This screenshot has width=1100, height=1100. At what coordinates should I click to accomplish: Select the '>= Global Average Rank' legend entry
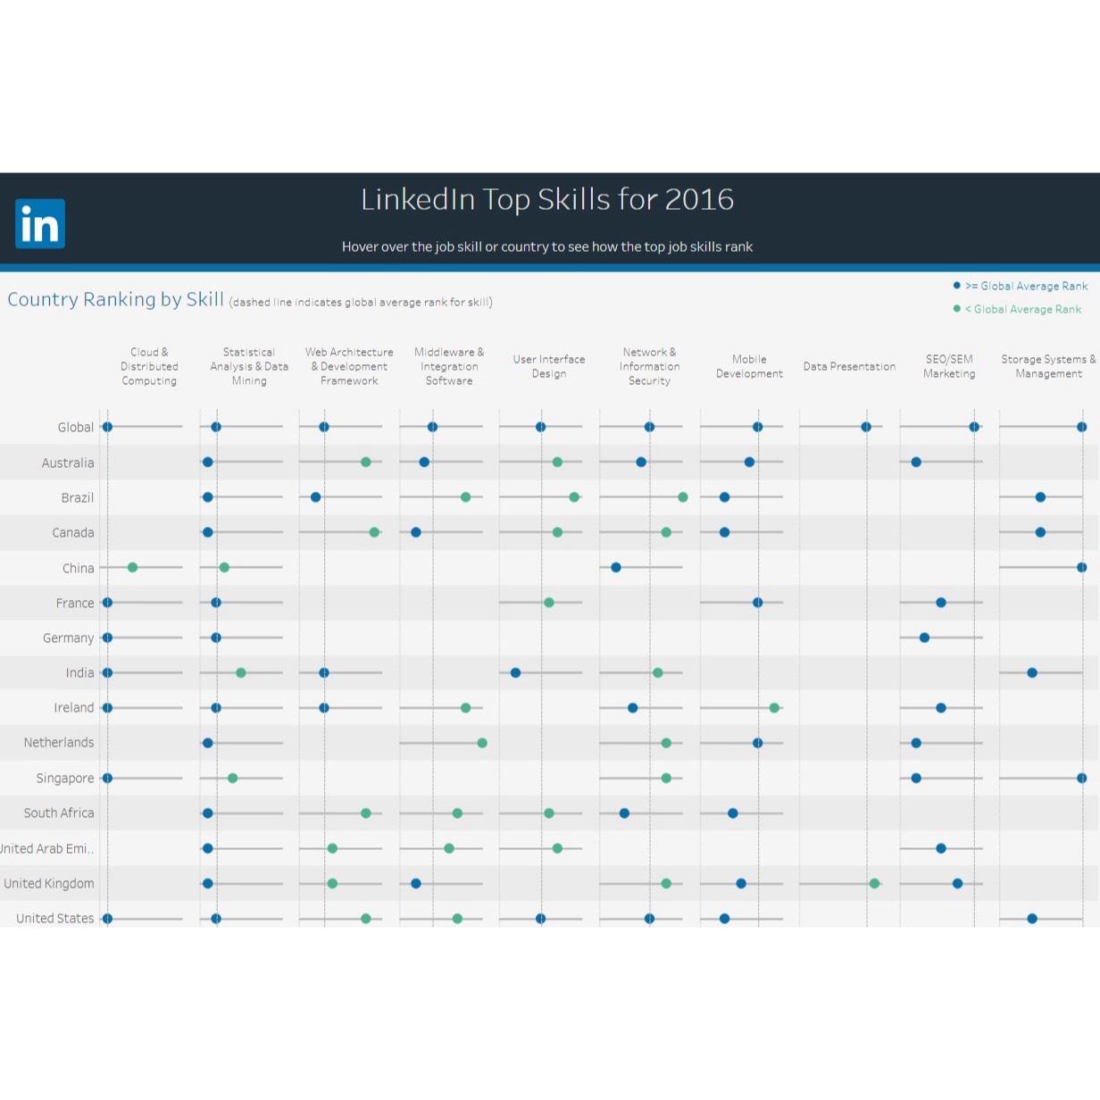tap(1021, 286)
